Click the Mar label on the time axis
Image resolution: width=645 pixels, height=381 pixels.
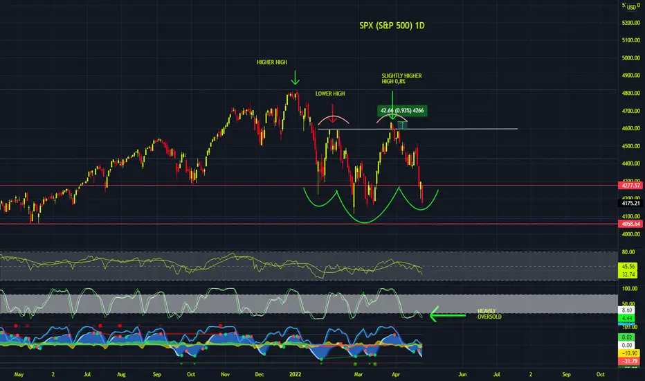(358, 374)
